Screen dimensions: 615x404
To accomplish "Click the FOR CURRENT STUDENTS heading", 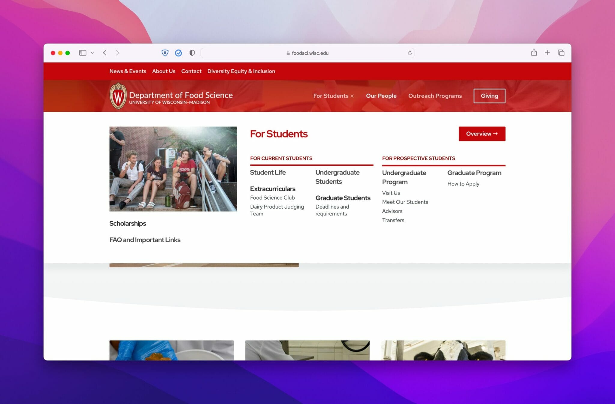I will 281,158.
